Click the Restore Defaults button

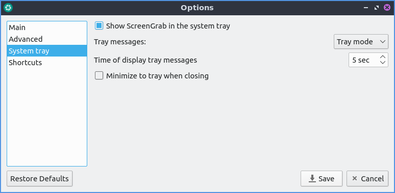pyautogui.click(x=39, y=179)
